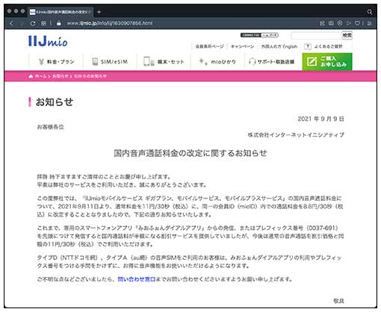Open a new tab with the plus button

coord(99,12)
